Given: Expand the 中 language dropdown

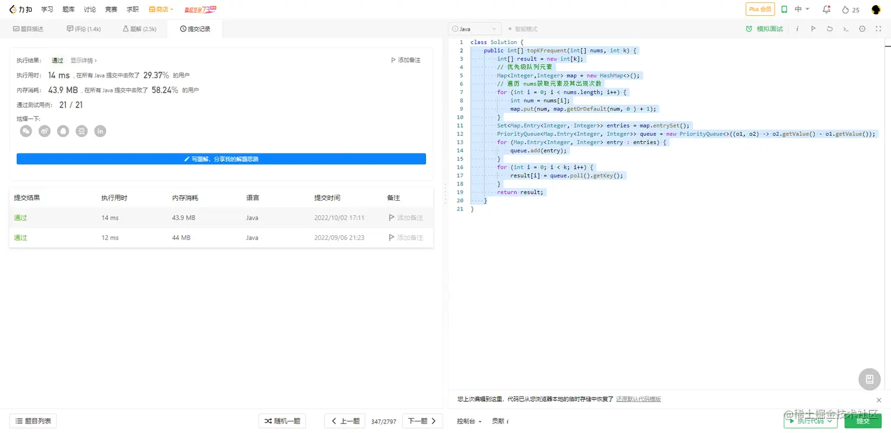Looking at the screenshot, I should point(802,9).
